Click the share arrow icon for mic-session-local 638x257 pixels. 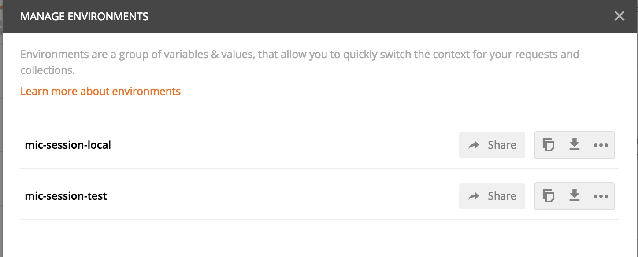pyautogui.click(x=474, y=145)
